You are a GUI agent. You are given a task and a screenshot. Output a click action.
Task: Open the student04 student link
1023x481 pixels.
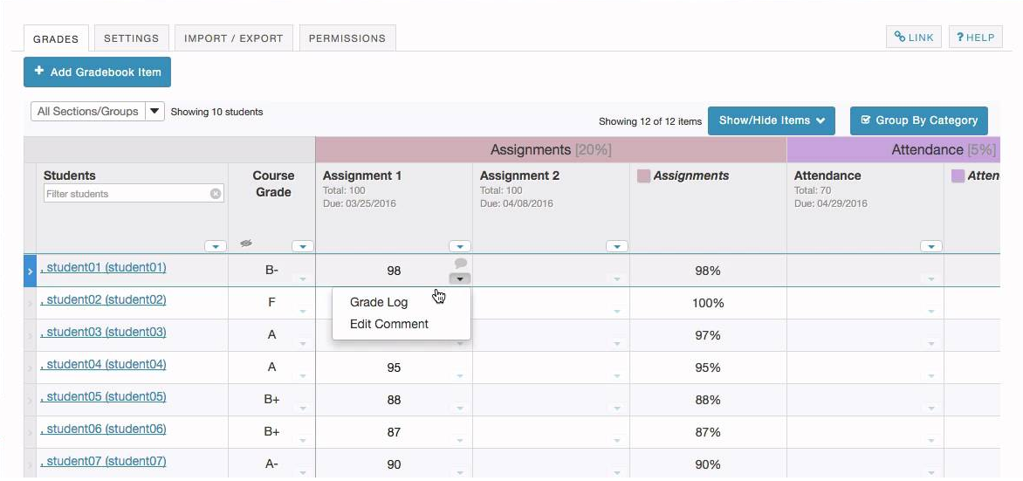[x=106, y=365]
